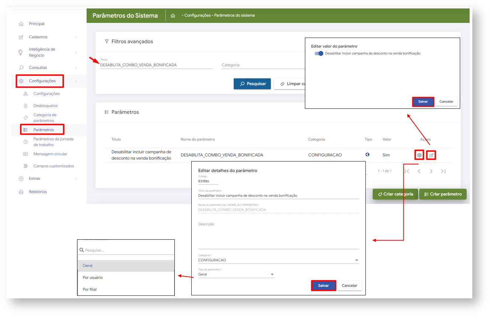Click the Sim value in the parameter row
This screenshot has width=490, height=316.
(x=386, y=155)
